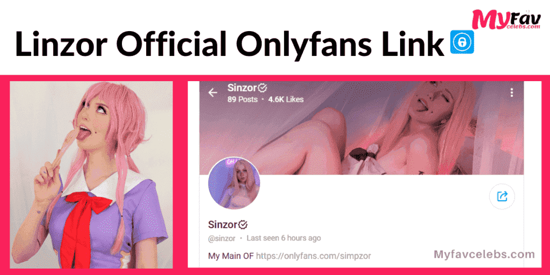Click the My Main OF bio text
The image size is (550, 275).
point(231,256)
